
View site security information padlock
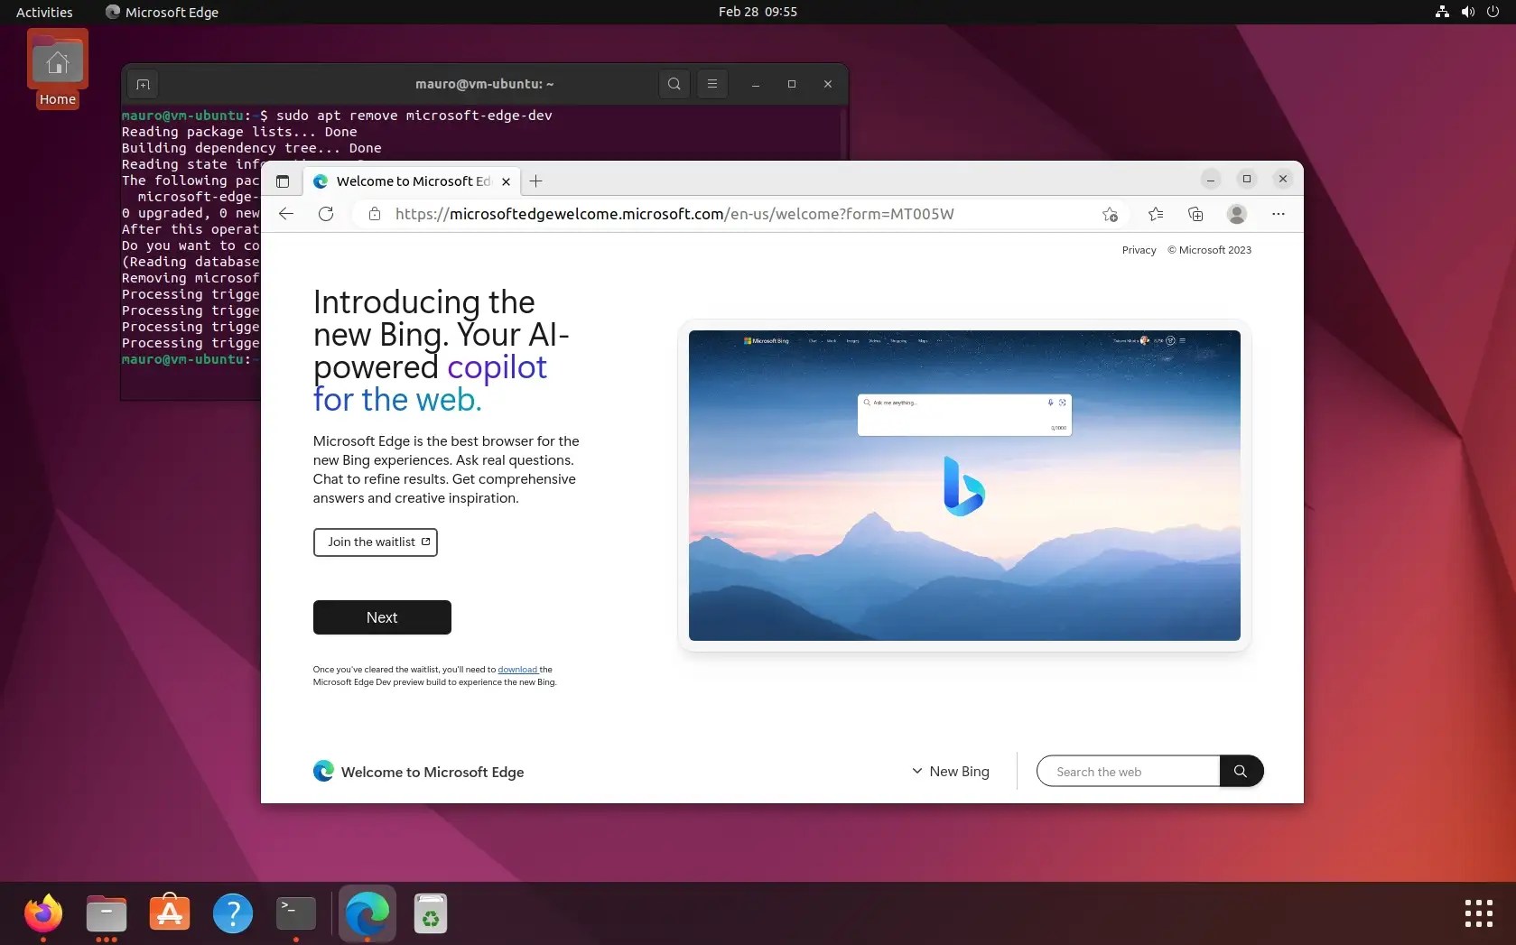click(375, 215)
